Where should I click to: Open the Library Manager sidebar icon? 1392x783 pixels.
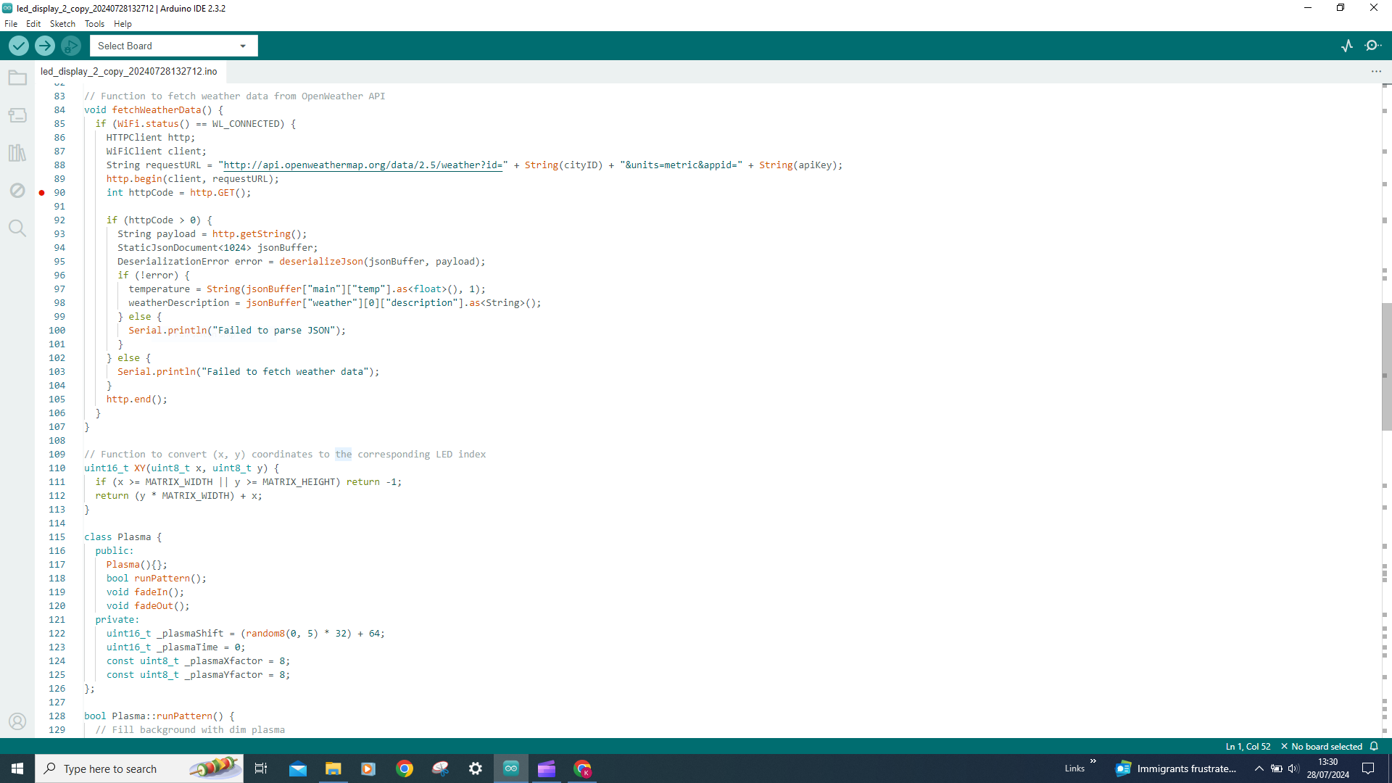tap(17, 153)
